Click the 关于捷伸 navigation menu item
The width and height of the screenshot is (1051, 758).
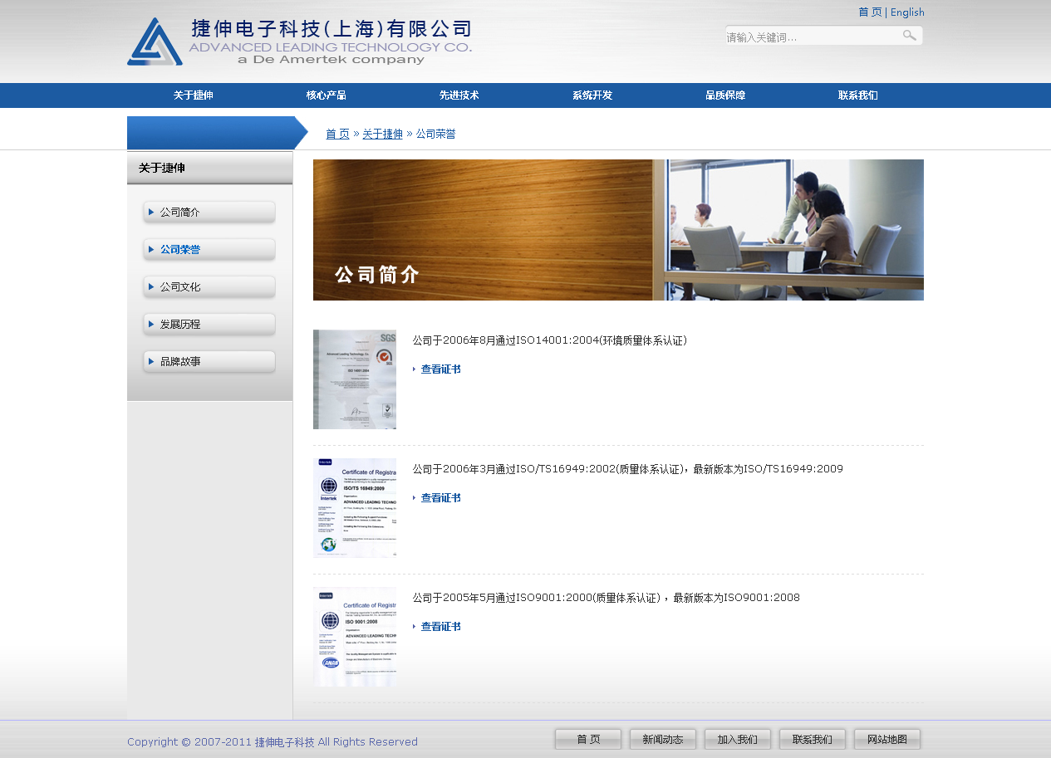pos(194,95)
